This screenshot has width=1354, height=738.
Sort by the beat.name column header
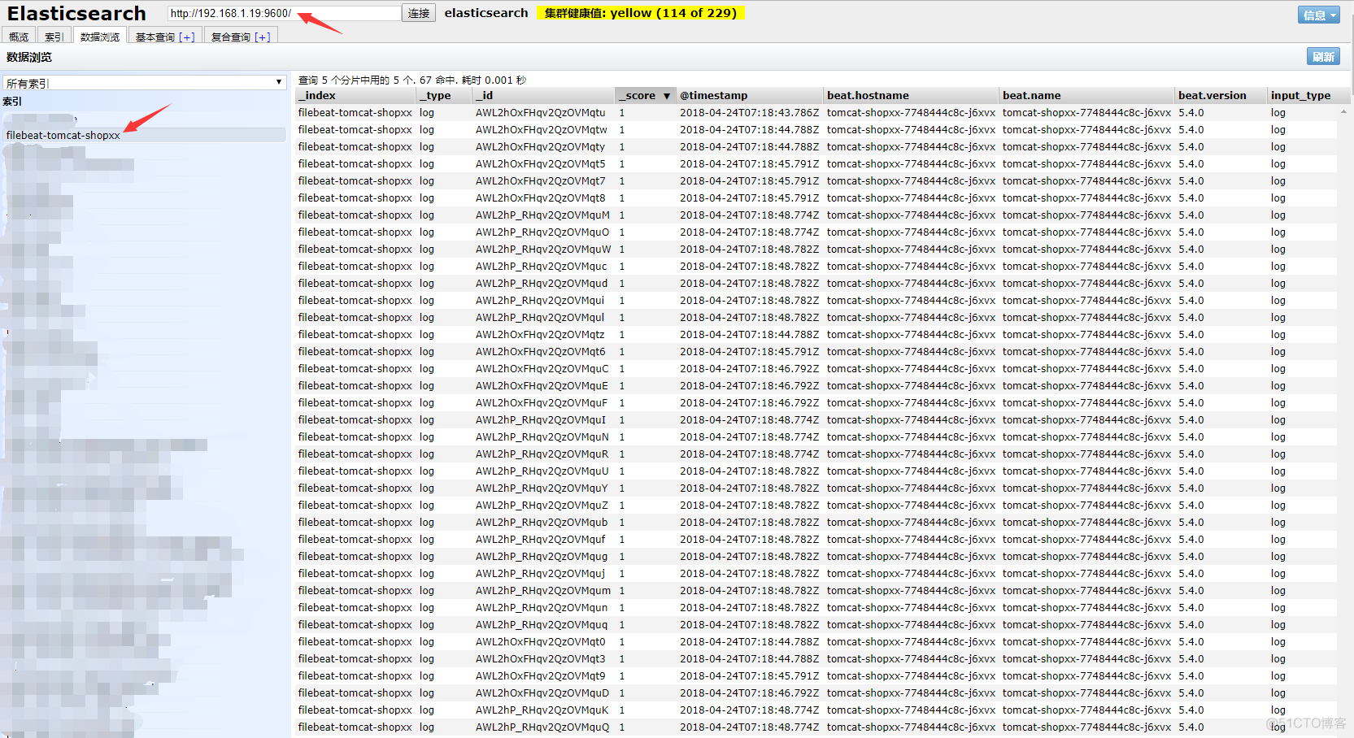pyautogui.click(x=1087, y=95)
